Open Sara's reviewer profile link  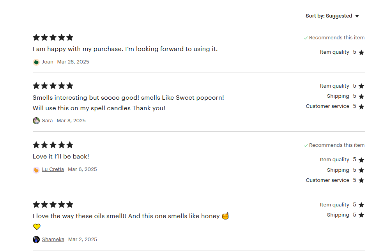pyautogui.click(x=47, y=121)
